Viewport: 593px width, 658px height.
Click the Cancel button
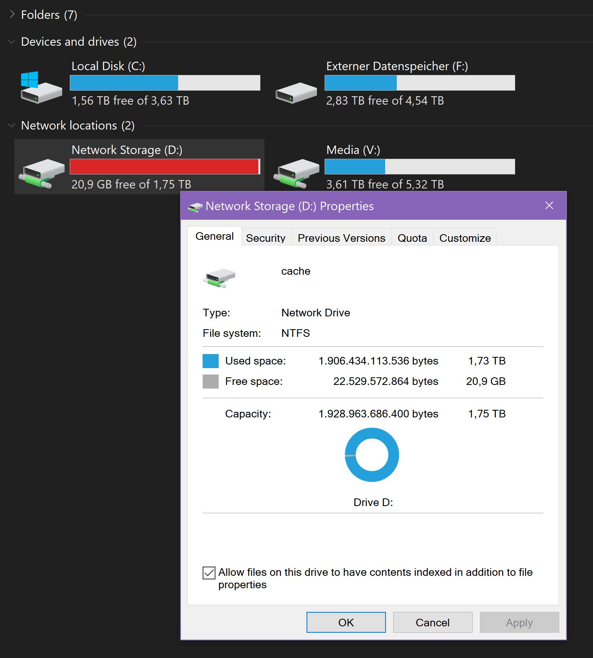pos(433,622)
